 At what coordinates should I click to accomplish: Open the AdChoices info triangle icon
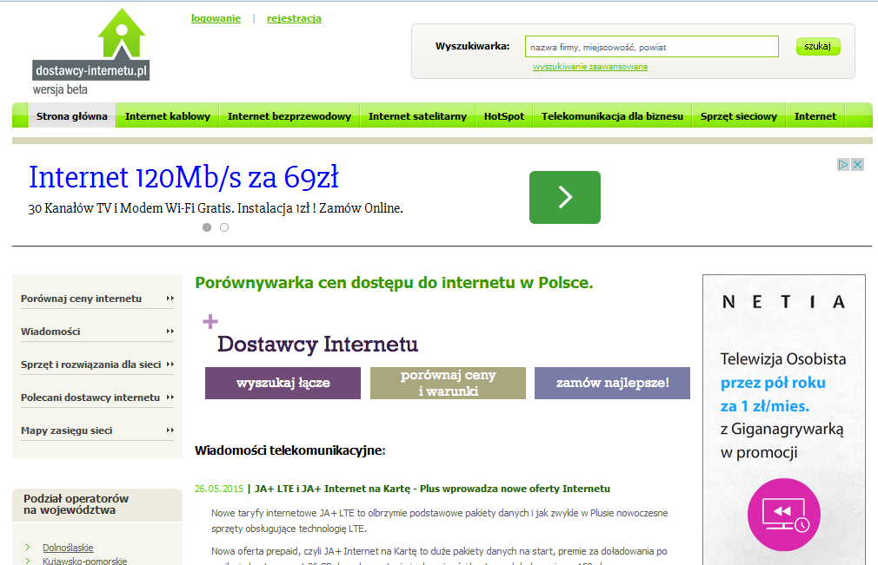tap(843, 164)
